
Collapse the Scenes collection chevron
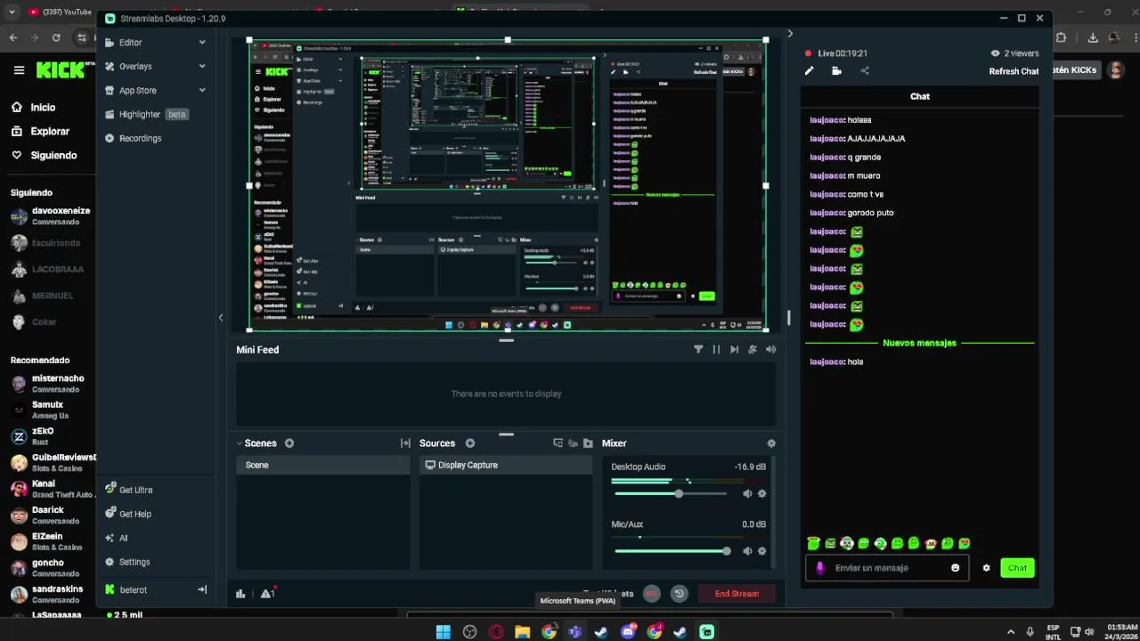coord(239,443)
